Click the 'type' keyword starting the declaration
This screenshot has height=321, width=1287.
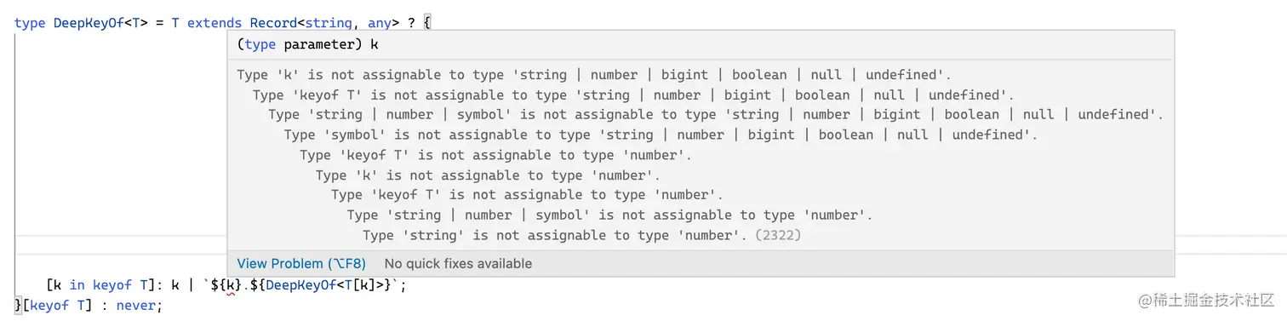click(30, 23)
